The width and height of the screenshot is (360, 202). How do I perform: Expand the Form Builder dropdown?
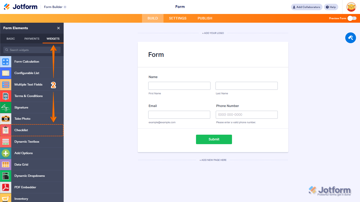[x=55, y=7]
